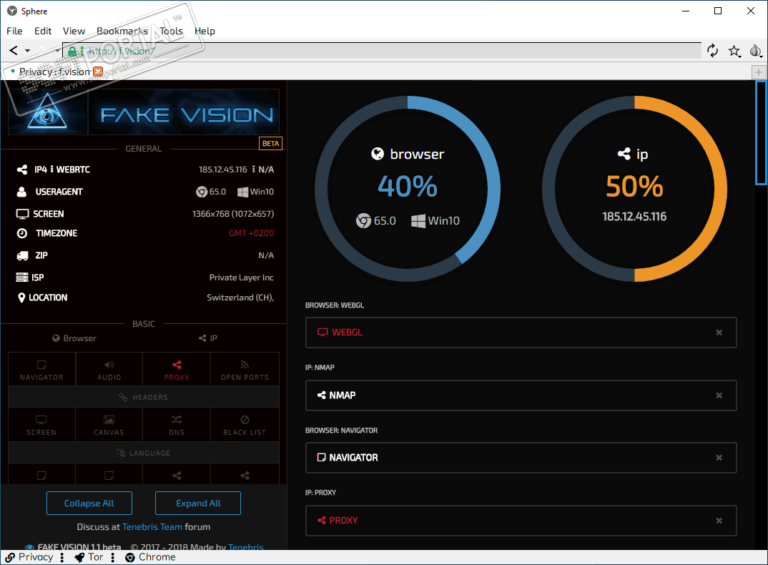Click the page vertical scrollbar thumb
The width and height of the screenshot is (768, 565).
point(762,133)
